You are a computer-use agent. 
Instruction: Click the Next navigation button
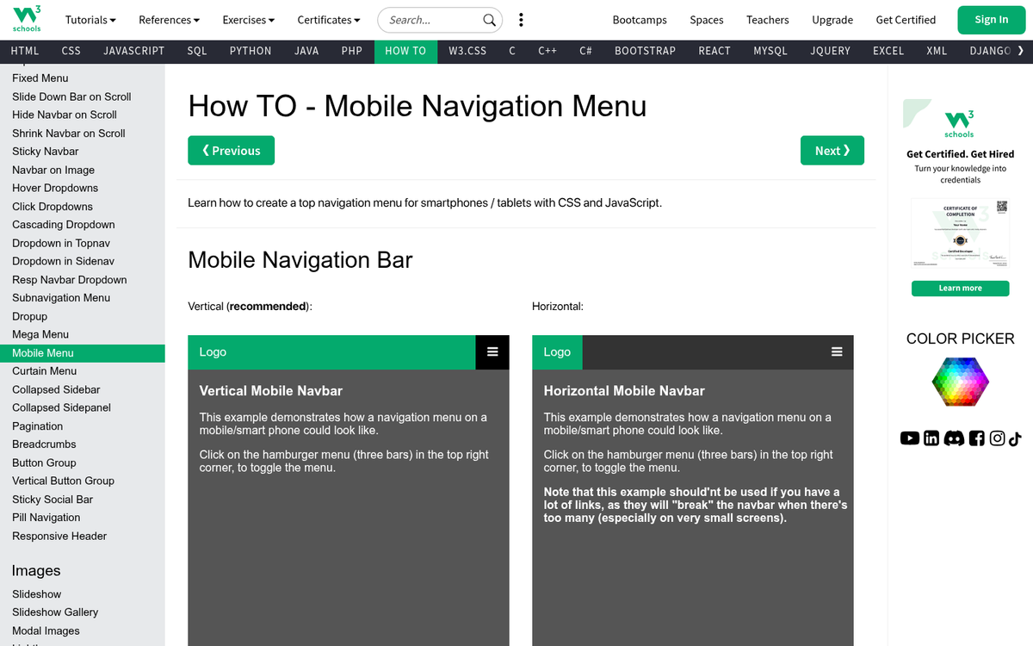click(x=832, y=150)
